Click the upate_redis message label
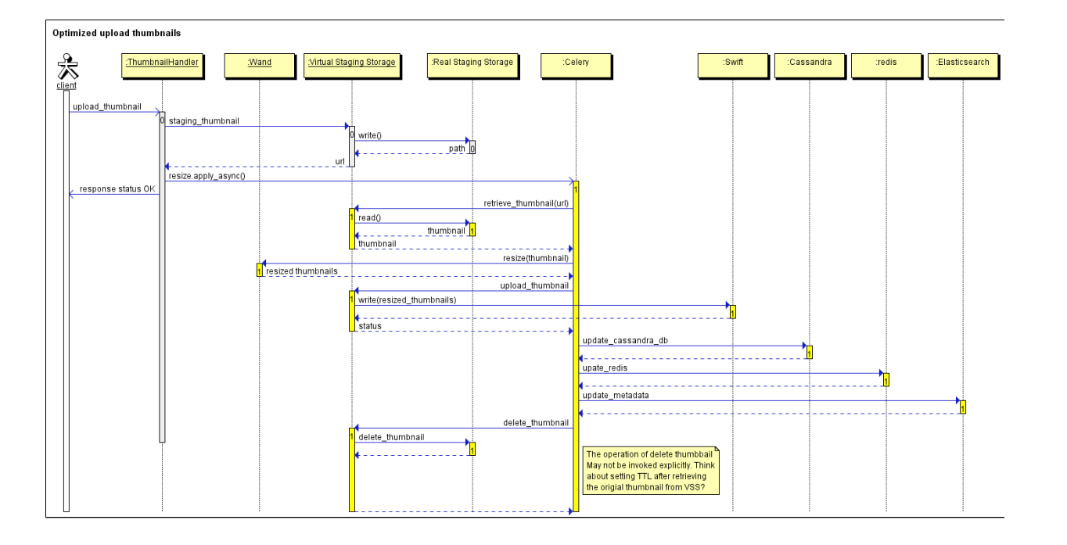The image size is (1067, 545). 605,368
